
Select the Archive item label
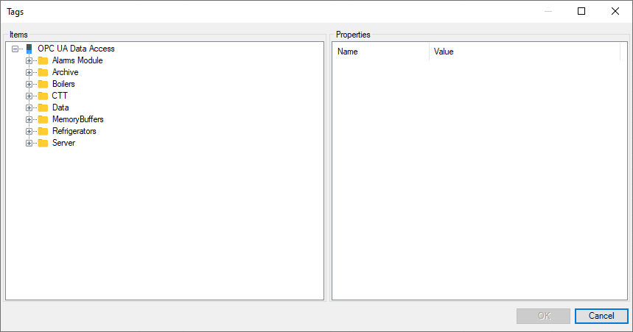pyautogui.click(x=65, y=72)
